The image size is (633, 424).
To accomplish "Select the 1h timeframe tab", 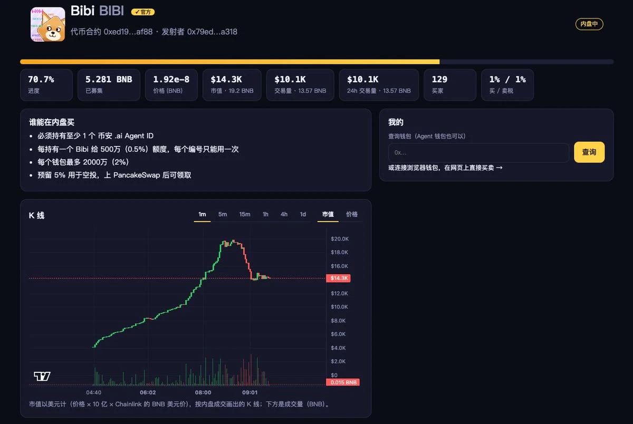I will (x=265, y=214).
